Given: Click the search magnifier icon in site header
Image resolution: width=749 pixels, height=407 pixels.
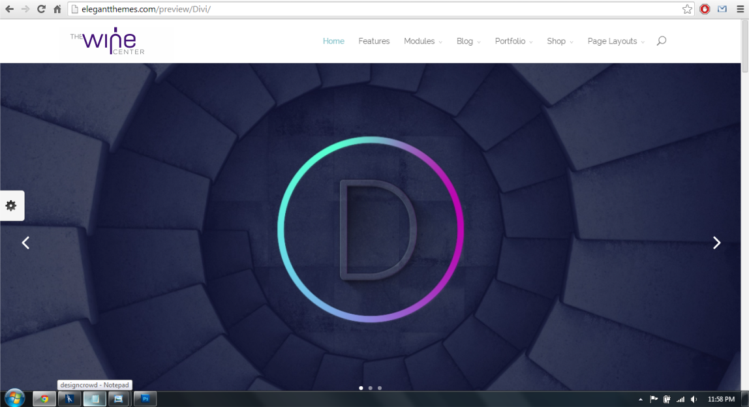Looking at the screenshot, I should click(x=661, y=41).
